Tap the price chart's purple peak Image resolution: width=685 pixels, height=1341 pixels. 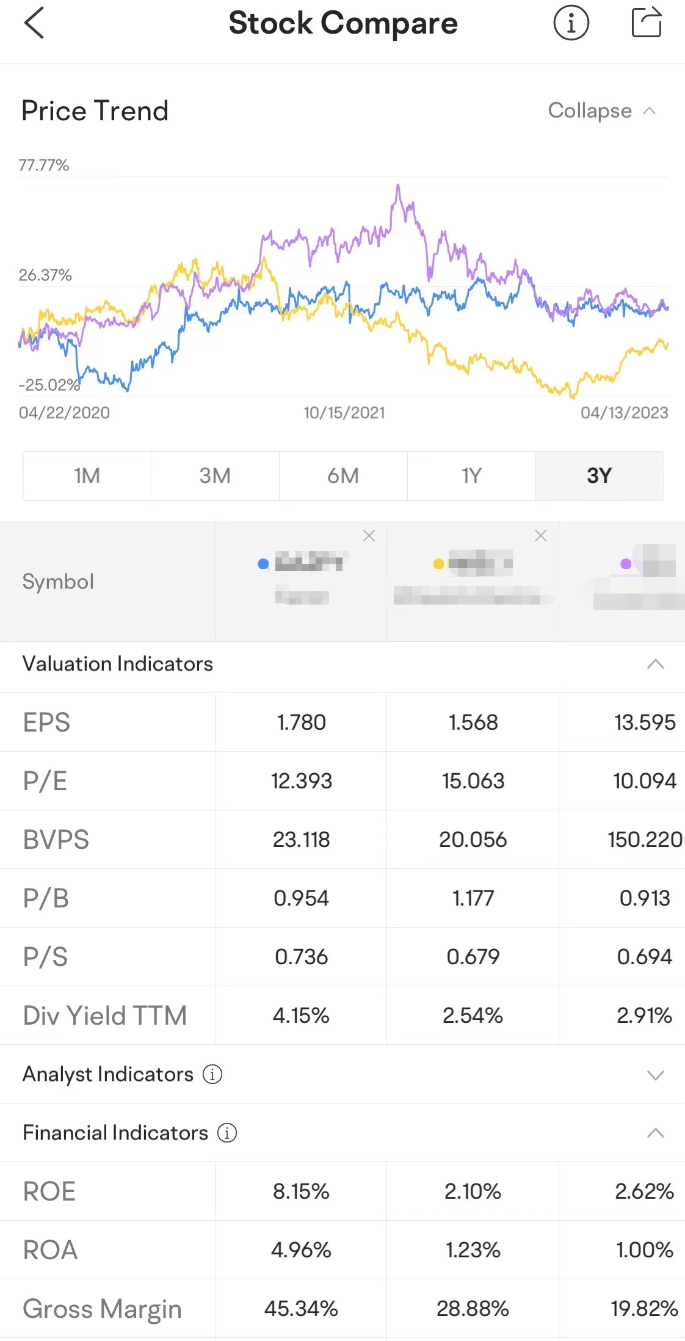pyautogui.click(x=398, y=186)
